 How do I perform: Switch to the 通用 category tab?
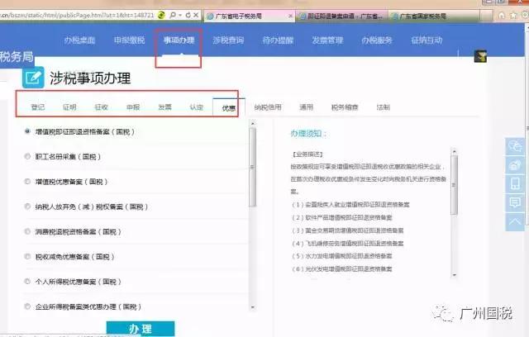point(307,107)
